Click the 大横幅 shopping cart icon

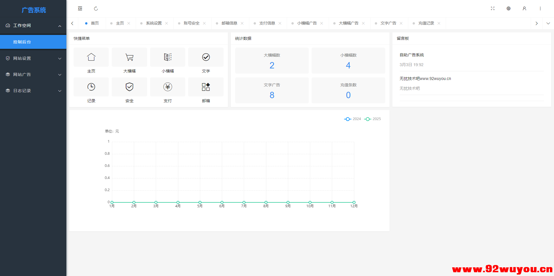pos(129,57)
